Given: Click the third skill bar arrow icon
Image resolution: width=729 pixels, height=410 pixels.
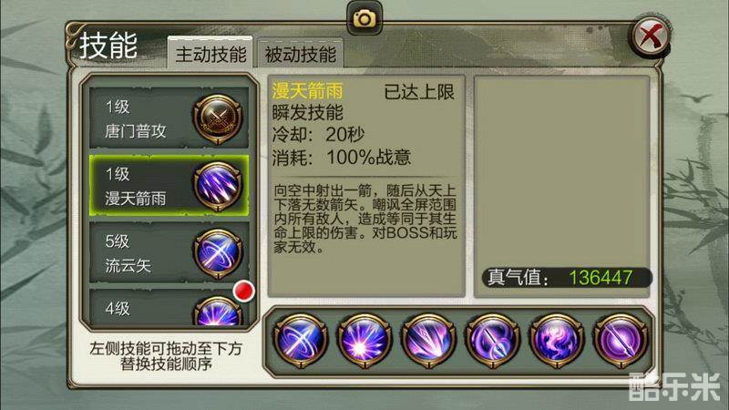Looking at the screenshot, I should 428,341.
